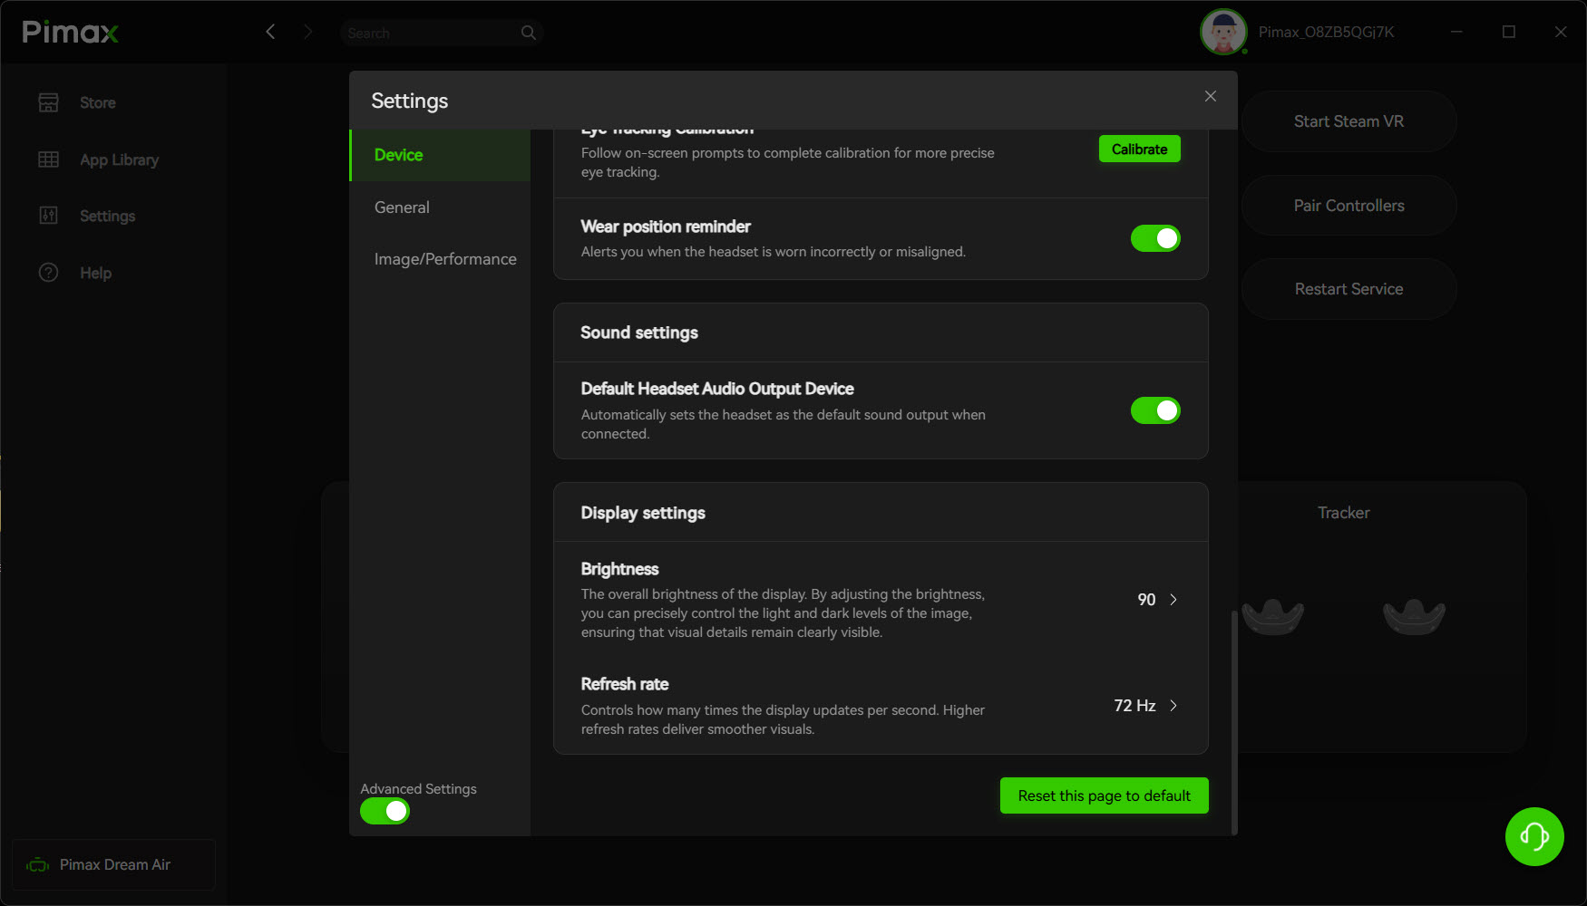Screen dimensions: 1587x906
Task: Click the Refresh rate title text
Action: click(x=625, y=684)
